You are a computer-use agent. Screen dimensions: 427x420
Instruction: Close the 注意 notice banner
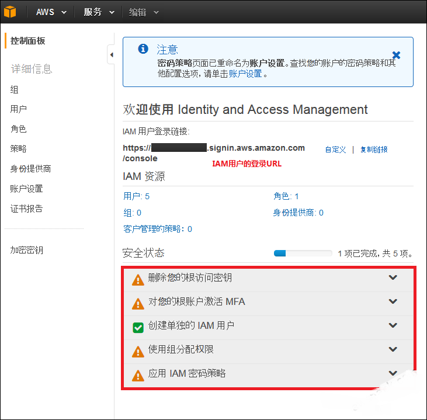point(396,55)
